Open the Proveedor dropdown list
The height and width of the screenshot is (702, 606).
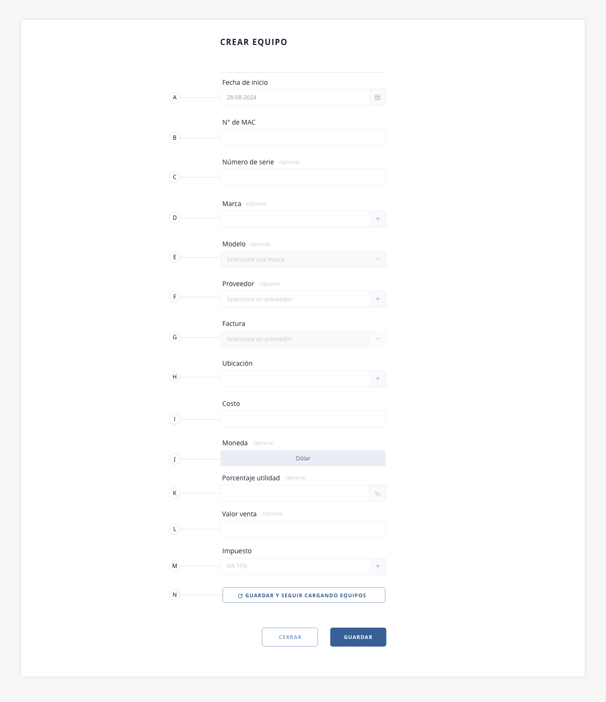(x=303, y=299)
